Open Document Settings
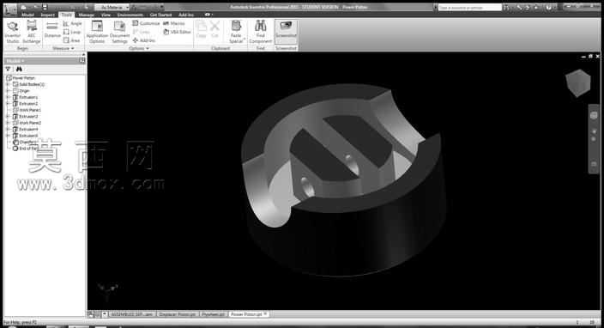Screen dimensions: 604x328 (119, 32)
